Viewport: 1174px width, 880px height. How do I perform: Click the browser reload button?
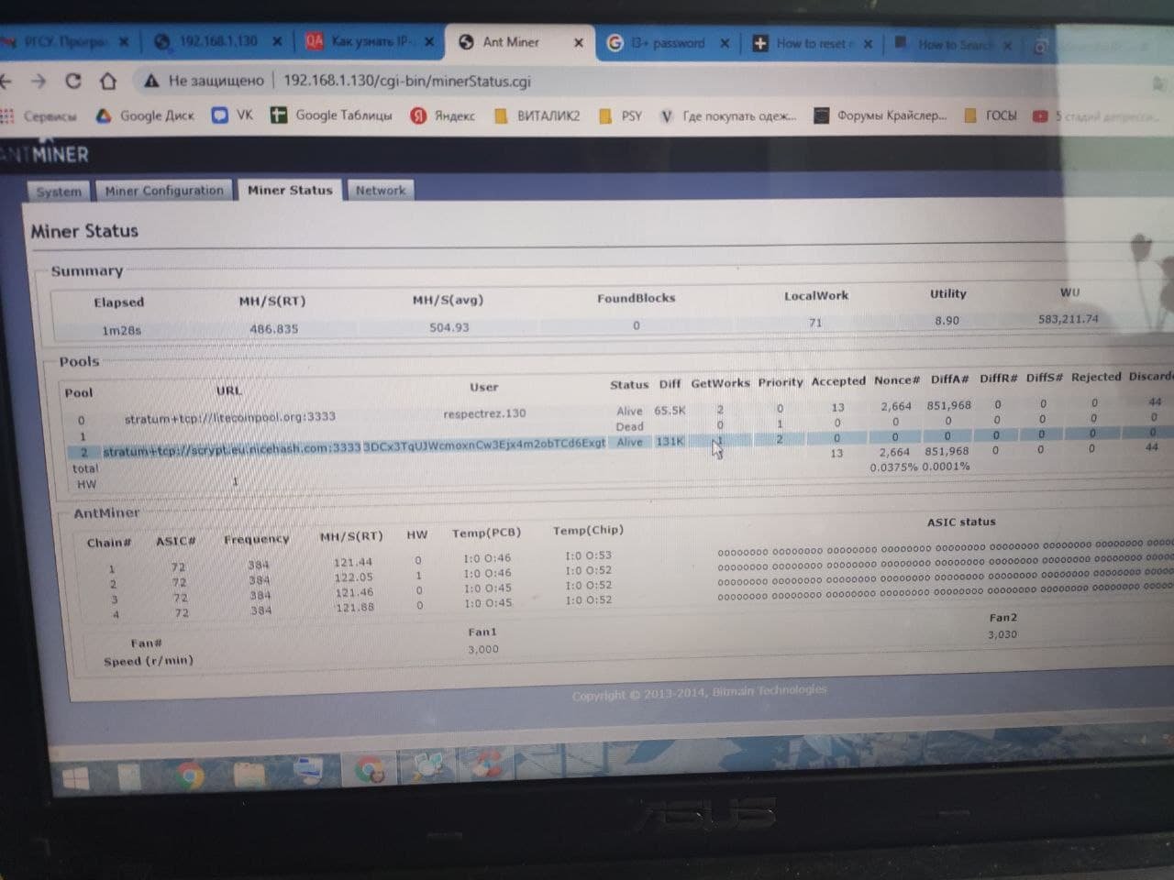pos(73,81)
